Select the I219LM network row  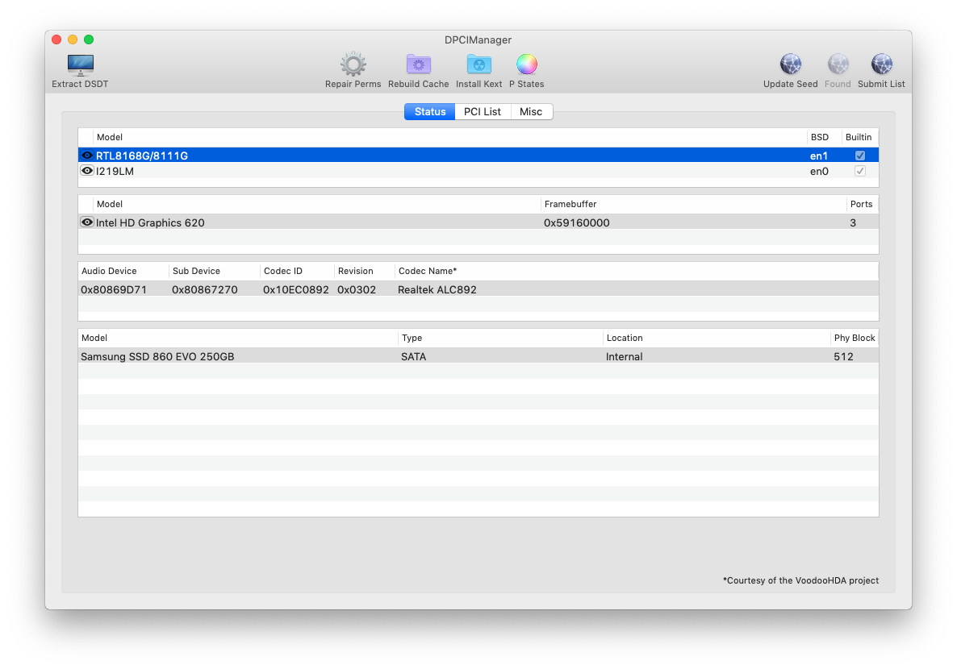click(478, 171)
